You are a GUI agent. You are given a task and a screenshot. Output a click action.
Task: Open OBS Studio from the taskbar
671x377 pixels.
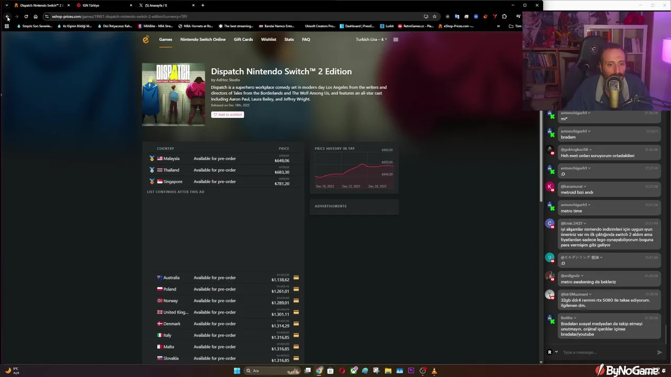tap(423, 371)
